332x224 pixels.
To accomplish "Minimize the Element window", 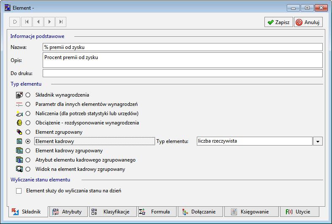I will tap(293, 8).
